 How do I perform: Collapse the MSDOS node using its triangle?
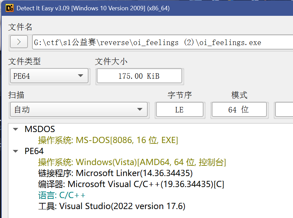click(x=15, y=129)
